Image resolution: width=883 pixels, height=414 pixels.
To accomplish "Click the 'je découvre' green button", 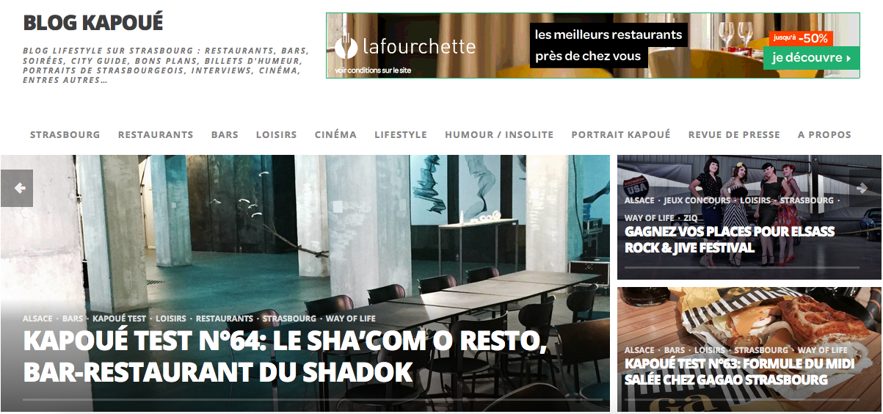I will pos(811,58).
